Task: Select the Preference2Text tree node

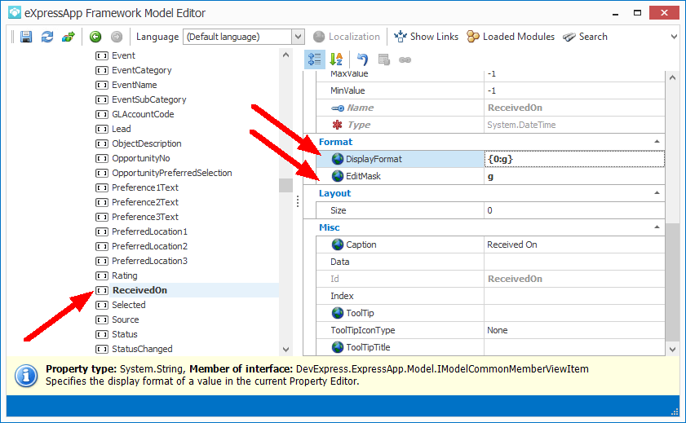Action: point(145,202)
